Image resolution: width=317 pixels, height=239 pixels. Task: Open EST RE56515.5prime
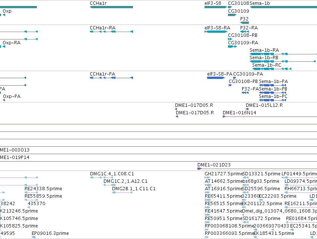tap(207, 207)
